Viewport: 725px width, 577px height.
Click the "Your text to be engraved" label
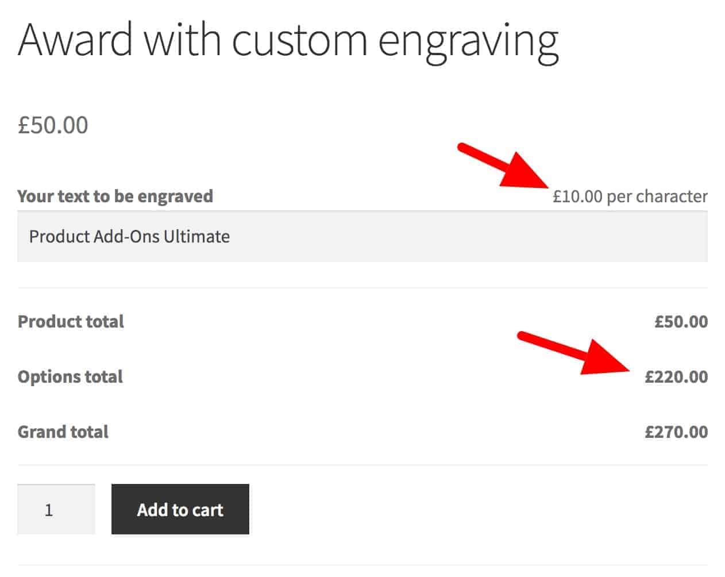(115, 197)
